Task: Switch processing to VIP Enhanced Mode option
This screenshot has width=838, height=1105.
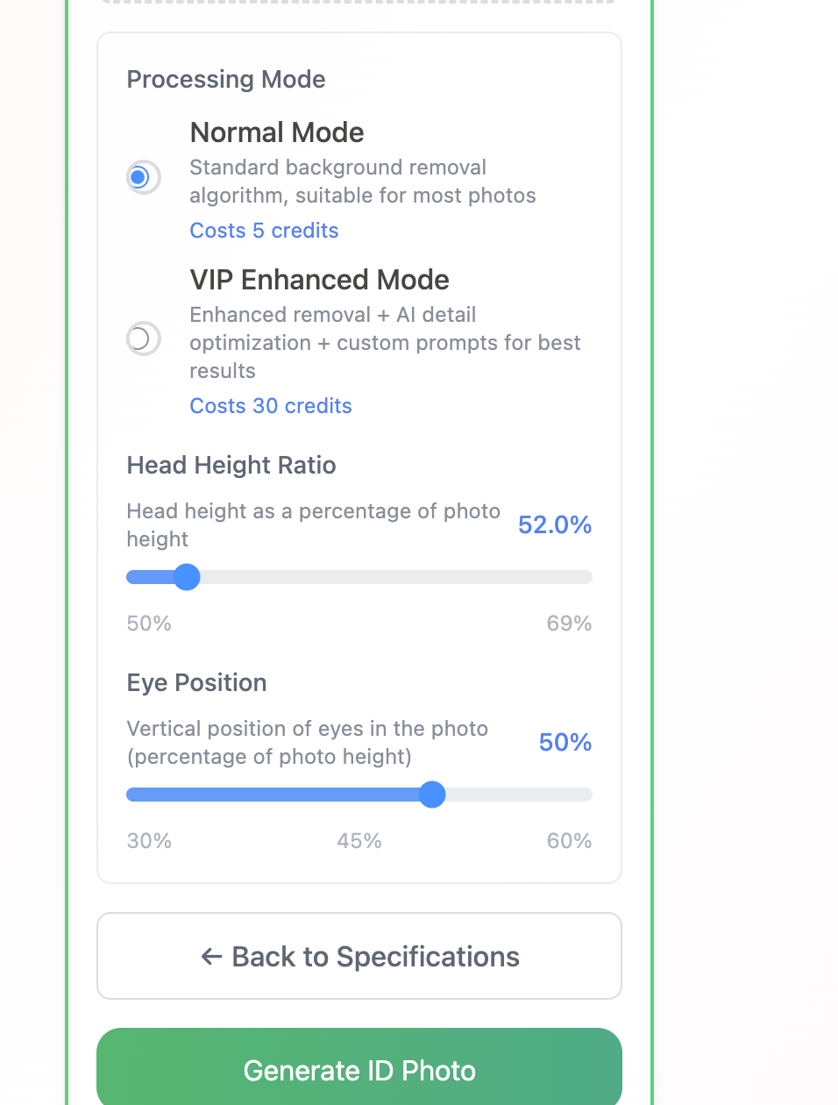Action: [x=143, y=339]
